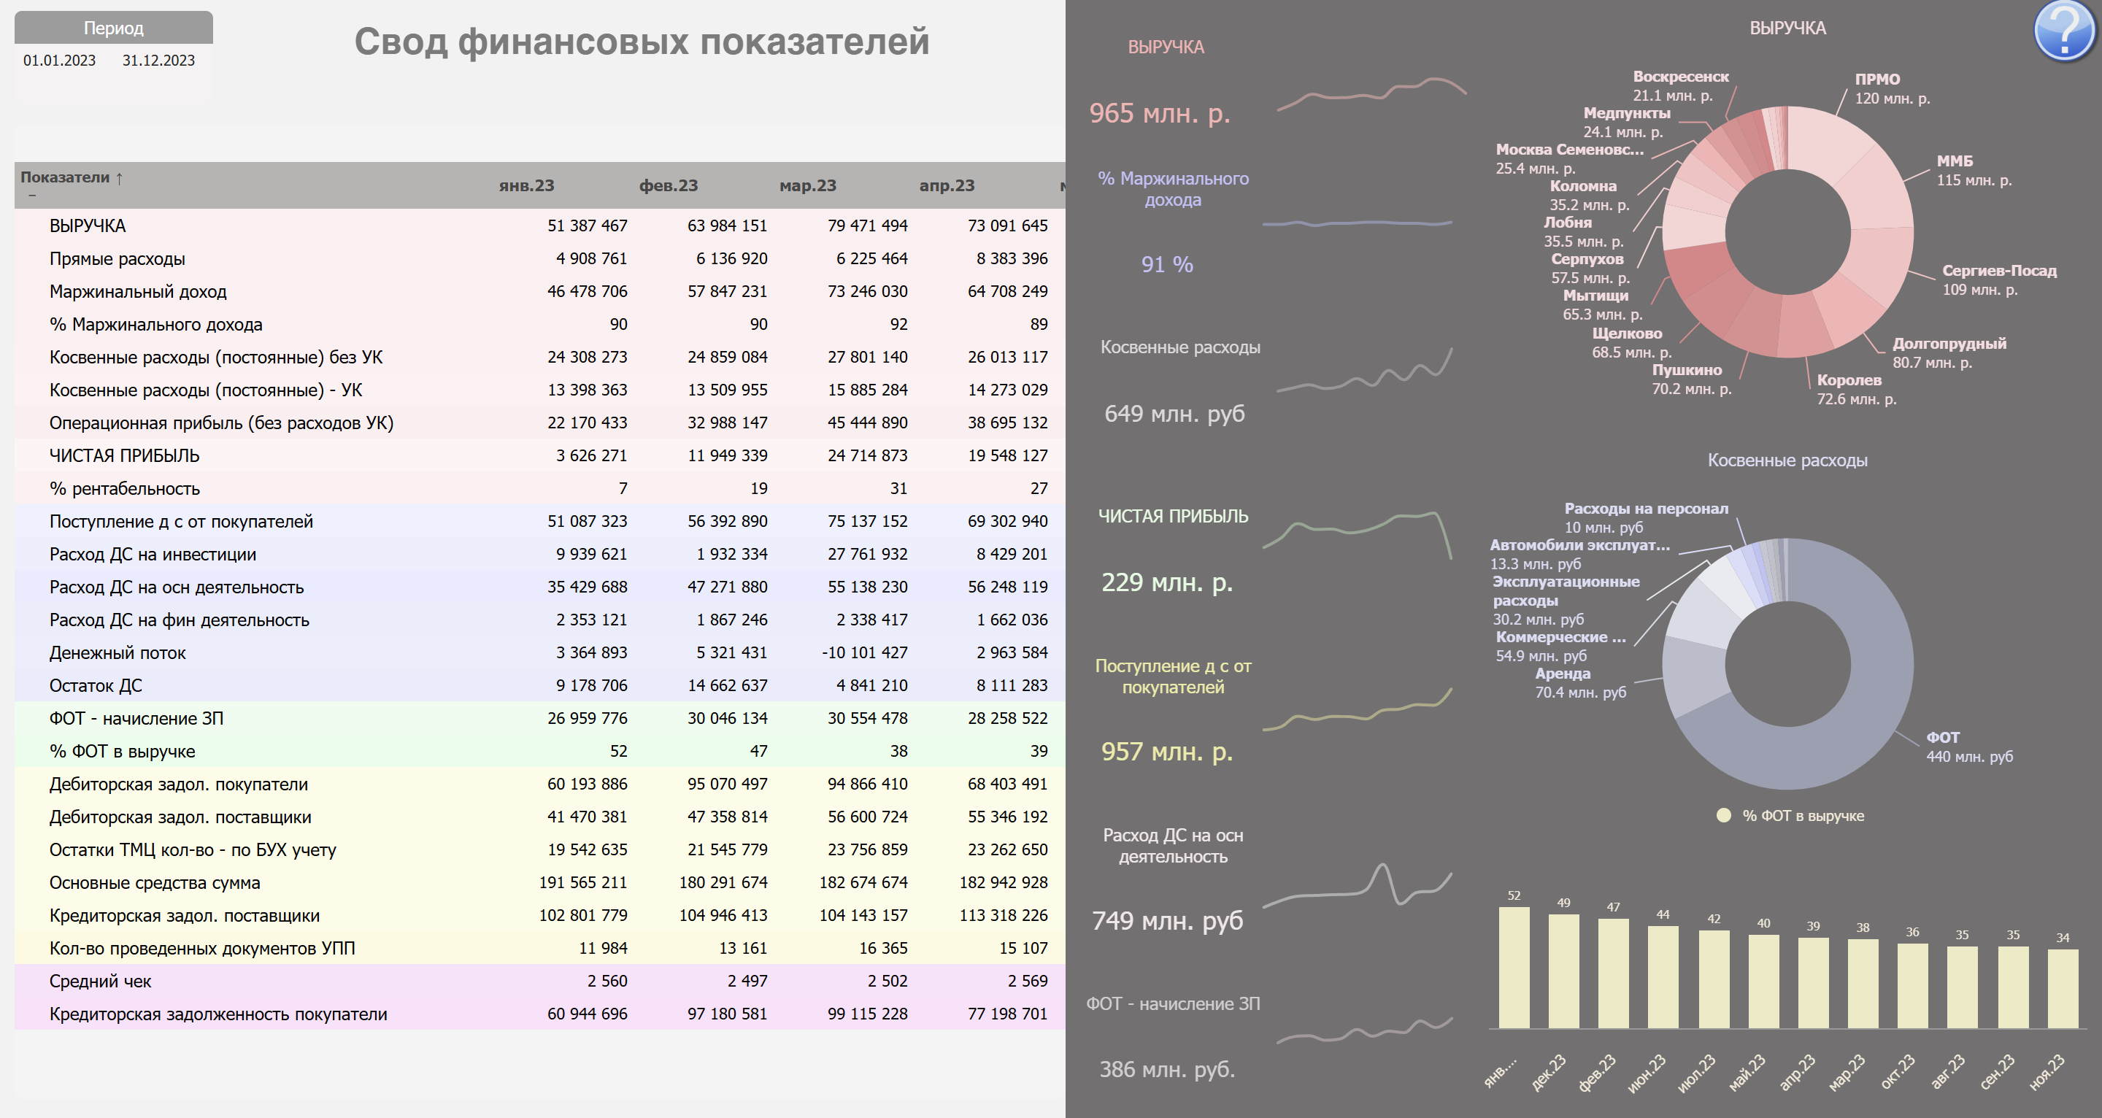Select the Прямые расходы row label
This screenshot has width=2102, height=1118.
click(117, 258)
